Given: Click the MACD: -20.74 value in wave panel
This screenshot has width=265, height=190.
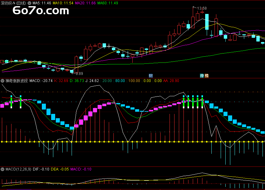Looking at the screenshot, I should point(41,81).
